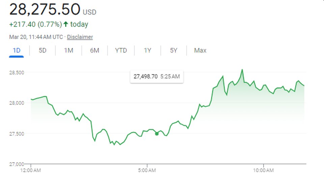Switch to the YTD tab
The height and width of the screenshot is (177, 324).
[121, 51]
